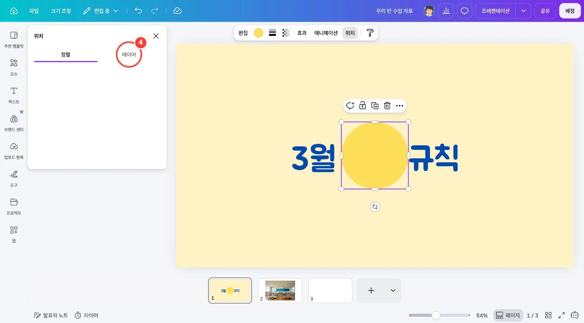Image resolution: width=584 pixels, height=323 pixels.
Task: Add a new page with plus button
Action: (371, 291)
